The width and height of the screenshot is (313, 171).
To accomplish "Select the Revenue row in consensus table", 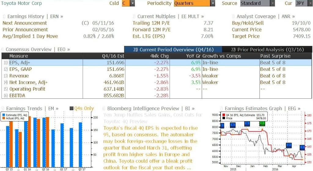I will [157, 76].
